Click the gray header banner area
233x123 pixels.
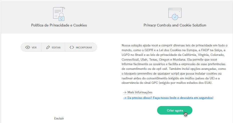click(x=116, y=18)
